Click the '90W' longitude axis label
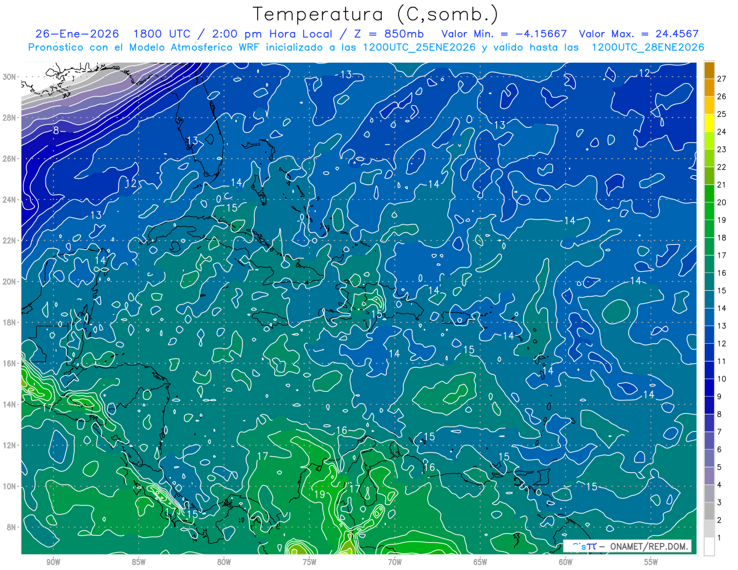 [x=53, y=562]
